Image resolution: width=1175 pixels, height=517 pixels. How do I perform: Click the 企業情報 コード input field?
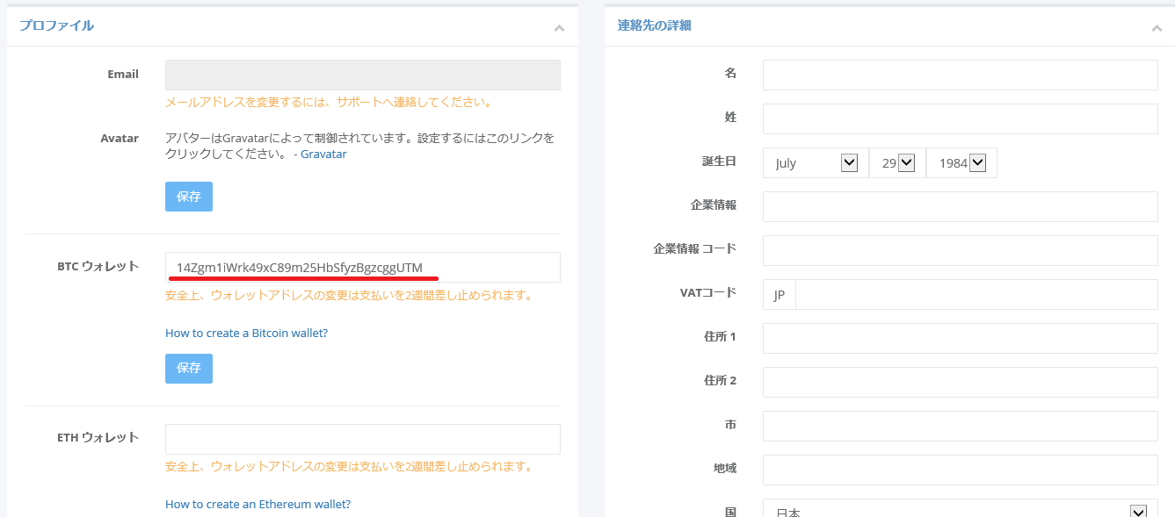[960, 250]
